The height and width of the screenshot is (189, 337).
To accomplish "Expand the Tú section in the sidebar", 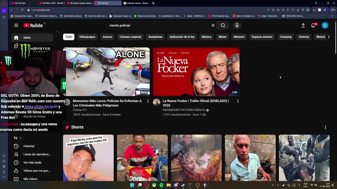I will pyautogui.click(x=18, y=138).
